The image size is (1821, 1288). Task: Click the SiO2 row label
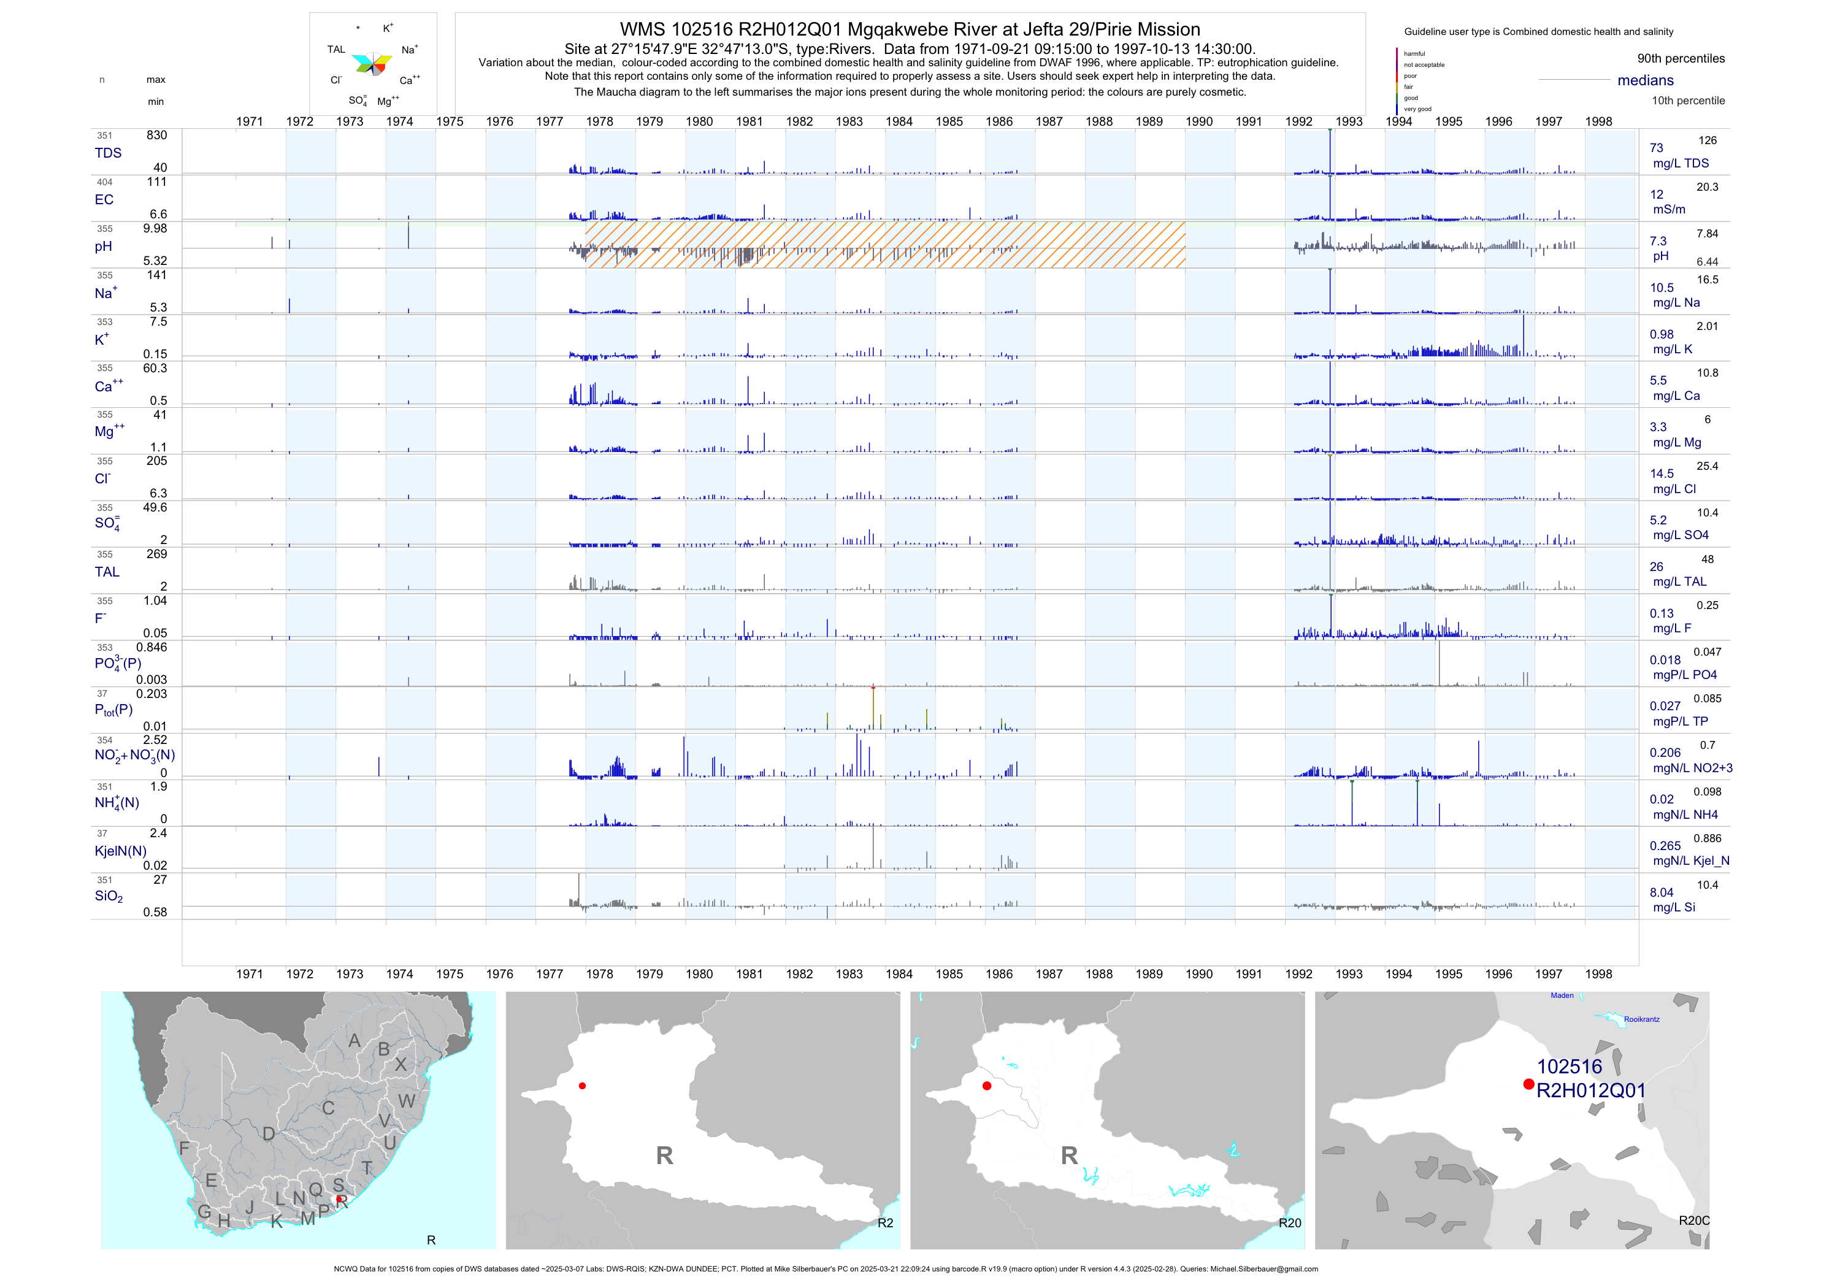pyautogui.click(x=109, y=896)
